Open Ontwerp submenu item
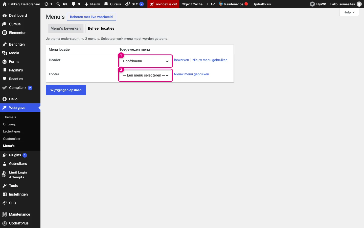364x228 pixels. [10, 124]
